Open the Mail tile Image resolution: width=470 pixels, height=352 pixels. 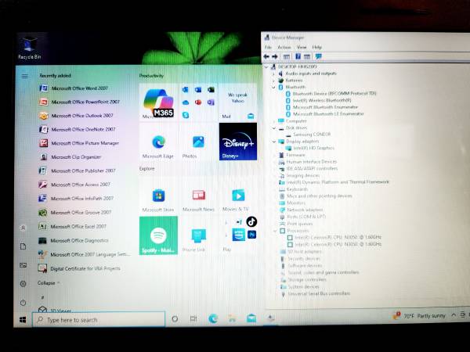238,102
